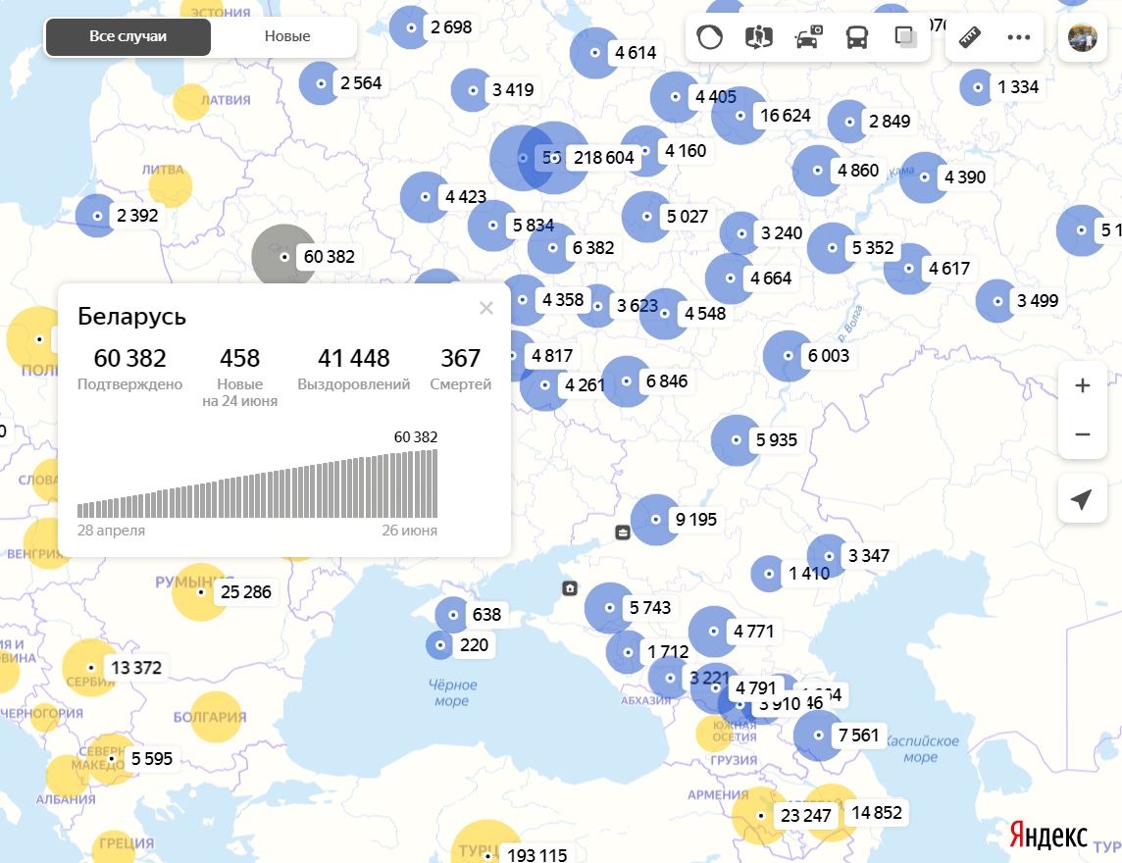Click the yellow Latvia circle marker
The image size is (1122, 863).
pos(191,102)
